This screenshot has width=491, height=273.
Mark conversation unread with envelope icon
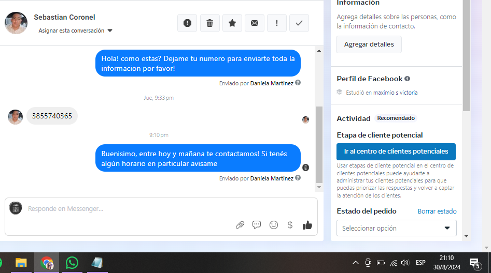click(255, 23)
